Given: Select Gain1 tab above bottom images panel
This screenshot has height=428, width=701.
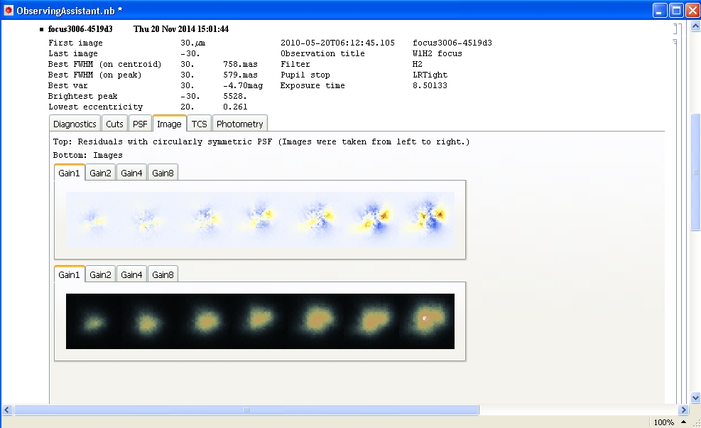Looking at the screenshot, I should coord(70,274).
